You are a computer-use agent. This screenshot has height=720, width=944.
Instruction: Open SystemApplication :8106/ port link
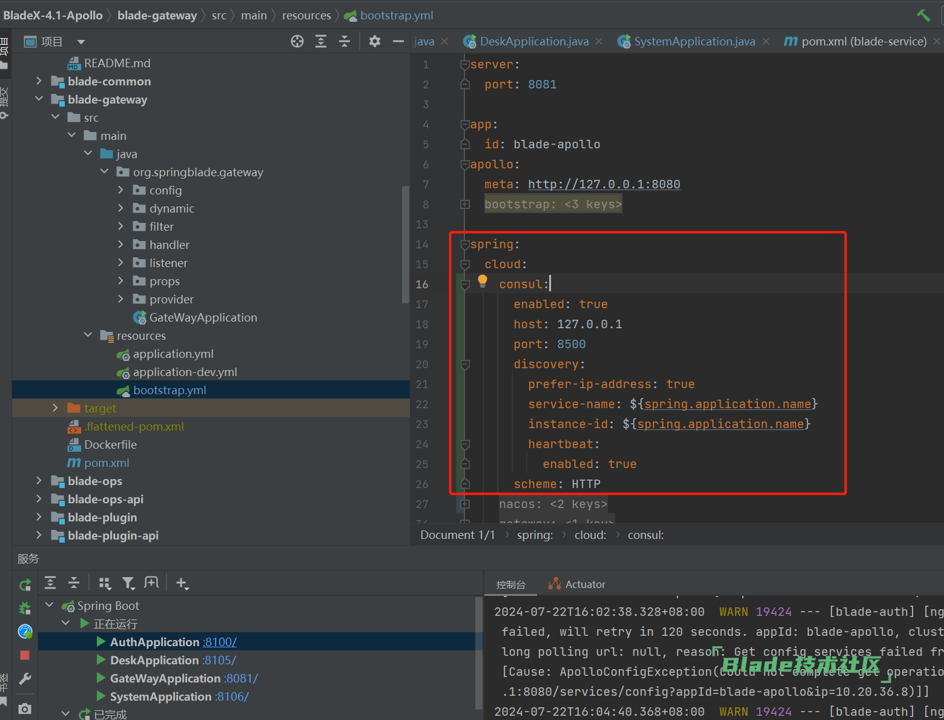[232, 696]
